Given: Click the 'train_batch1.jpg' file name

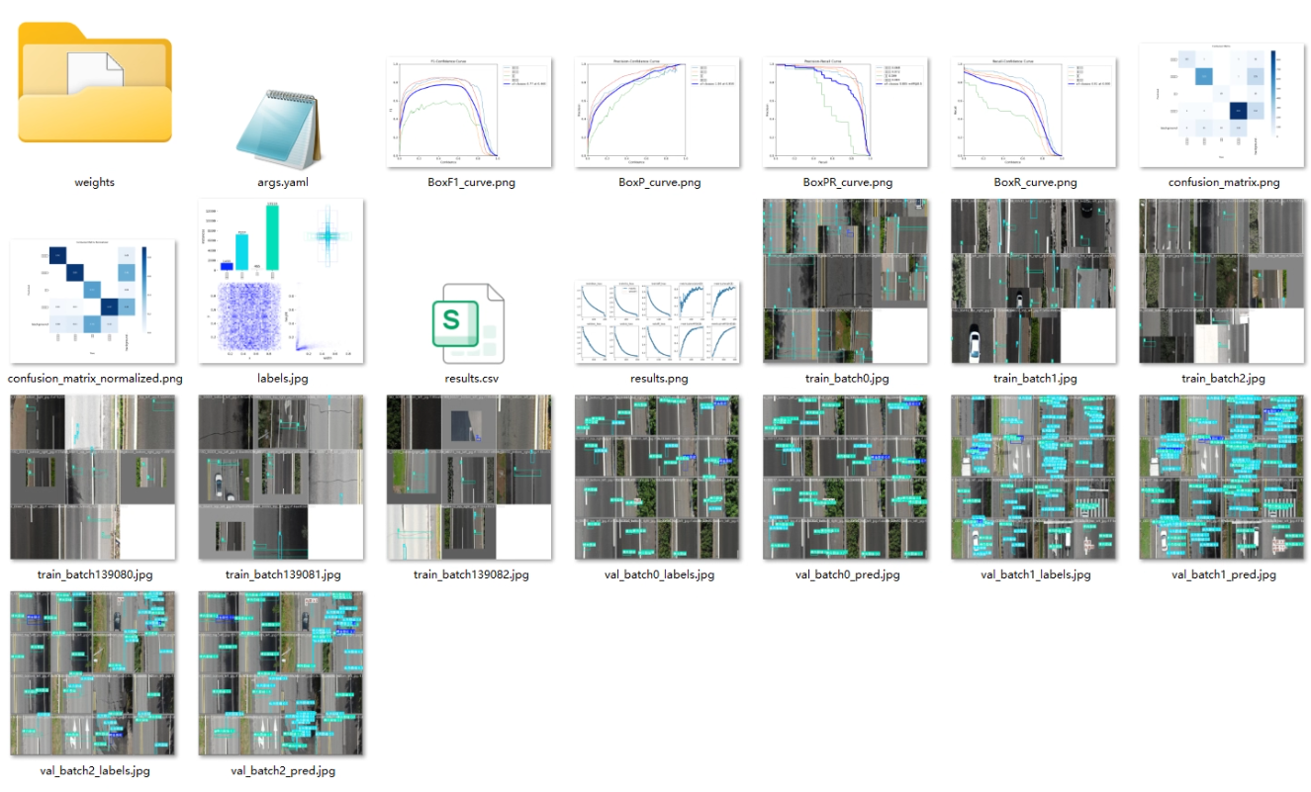Looking at the screenshot, I should click(x=1035, y=379).
